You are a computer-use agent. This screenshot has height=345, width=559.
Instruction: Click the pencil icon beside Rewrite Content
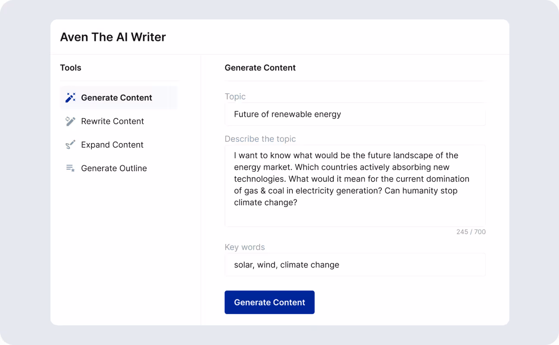click(x=70, y=121)
